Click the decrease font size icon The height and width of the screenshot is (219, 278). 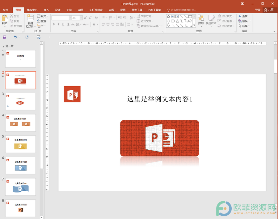click(x=90, y=18)
